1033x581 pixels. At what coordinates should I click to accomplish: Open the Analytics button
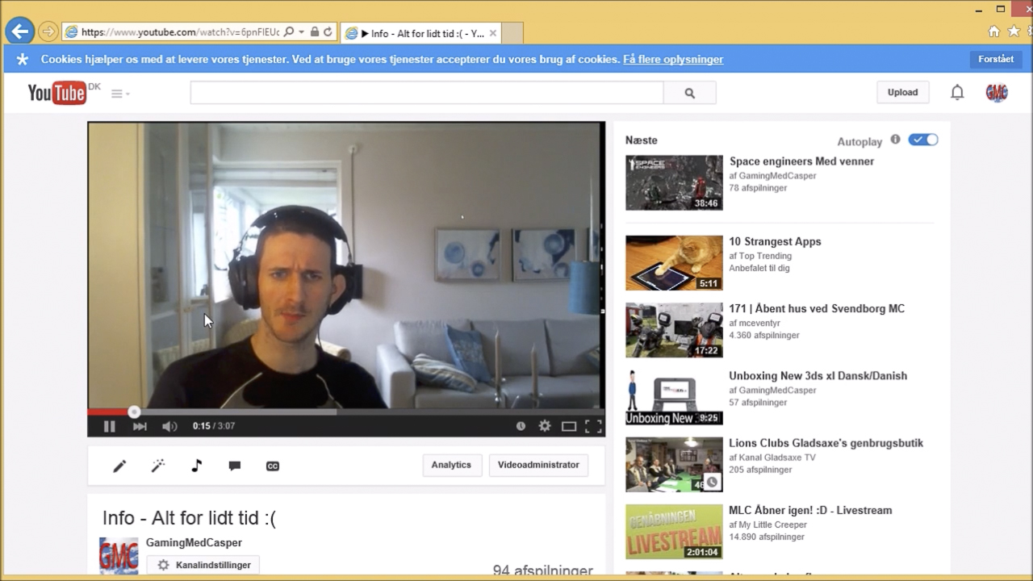451,465
